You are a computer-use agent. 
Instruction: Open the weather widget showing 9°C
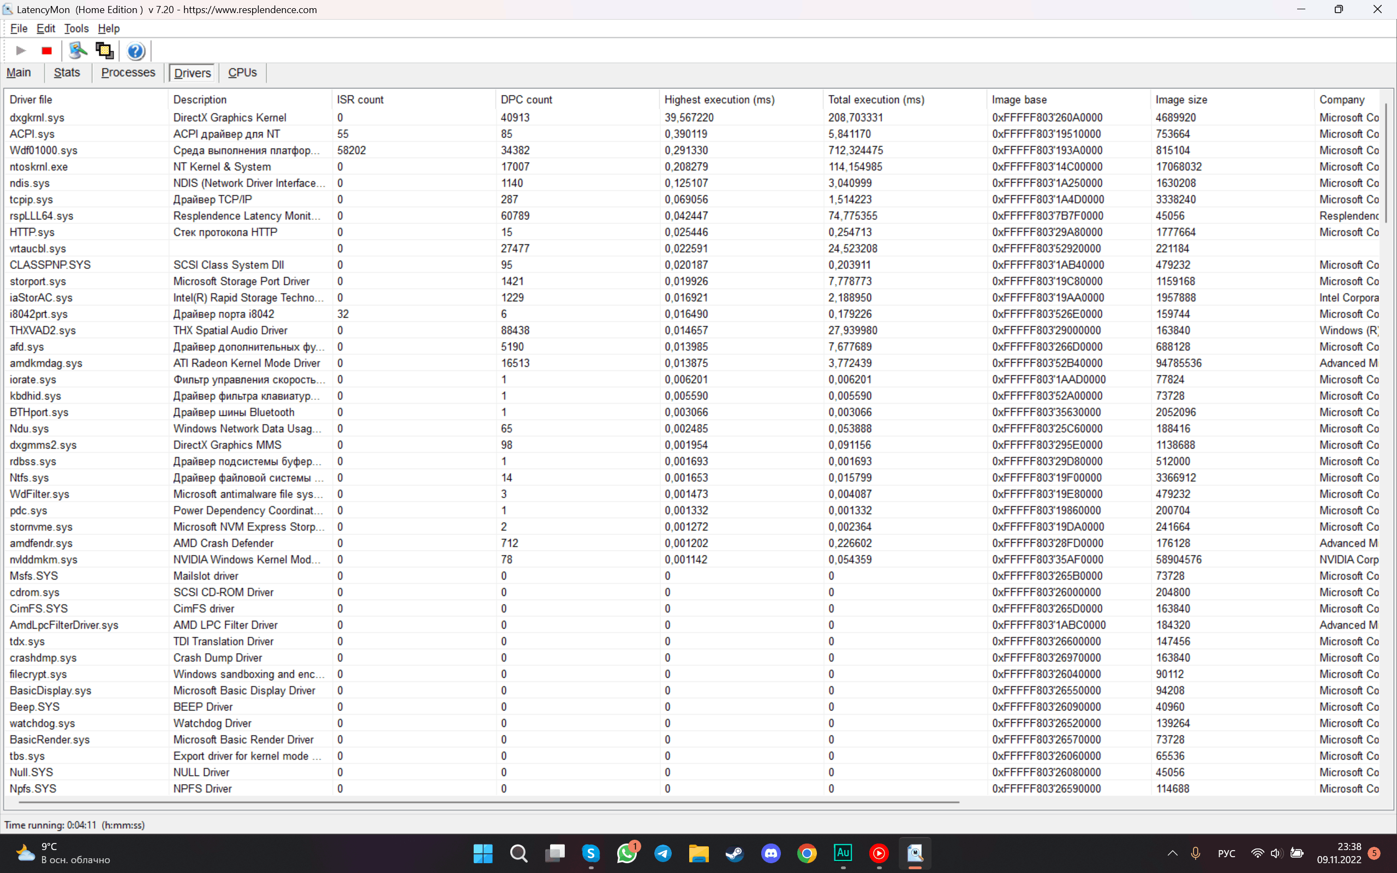(x=63, y=853)
